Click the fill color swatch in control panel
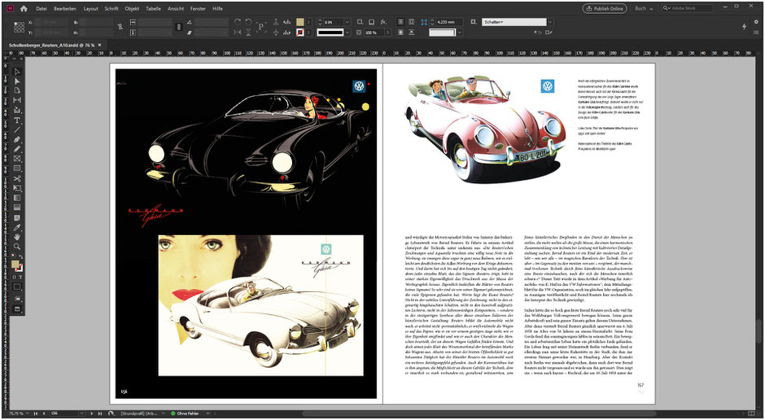The image size is (765, 420). pos(300,23)
